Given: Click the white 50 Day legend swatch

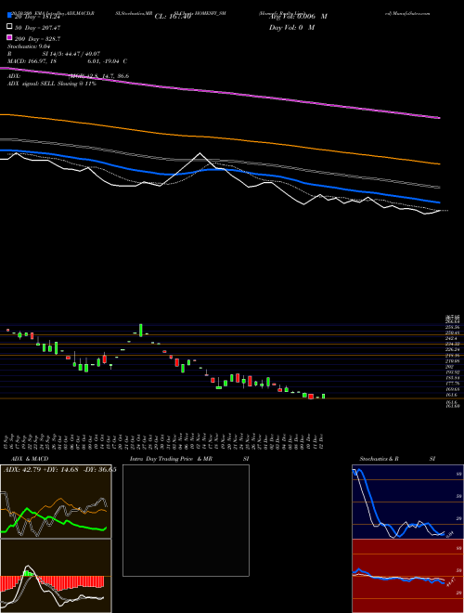Looking at the screenshot, I should coord(9,27).
